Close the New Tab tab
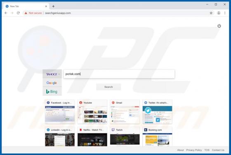Screen dimensions: 231x155 pos(46,6)
